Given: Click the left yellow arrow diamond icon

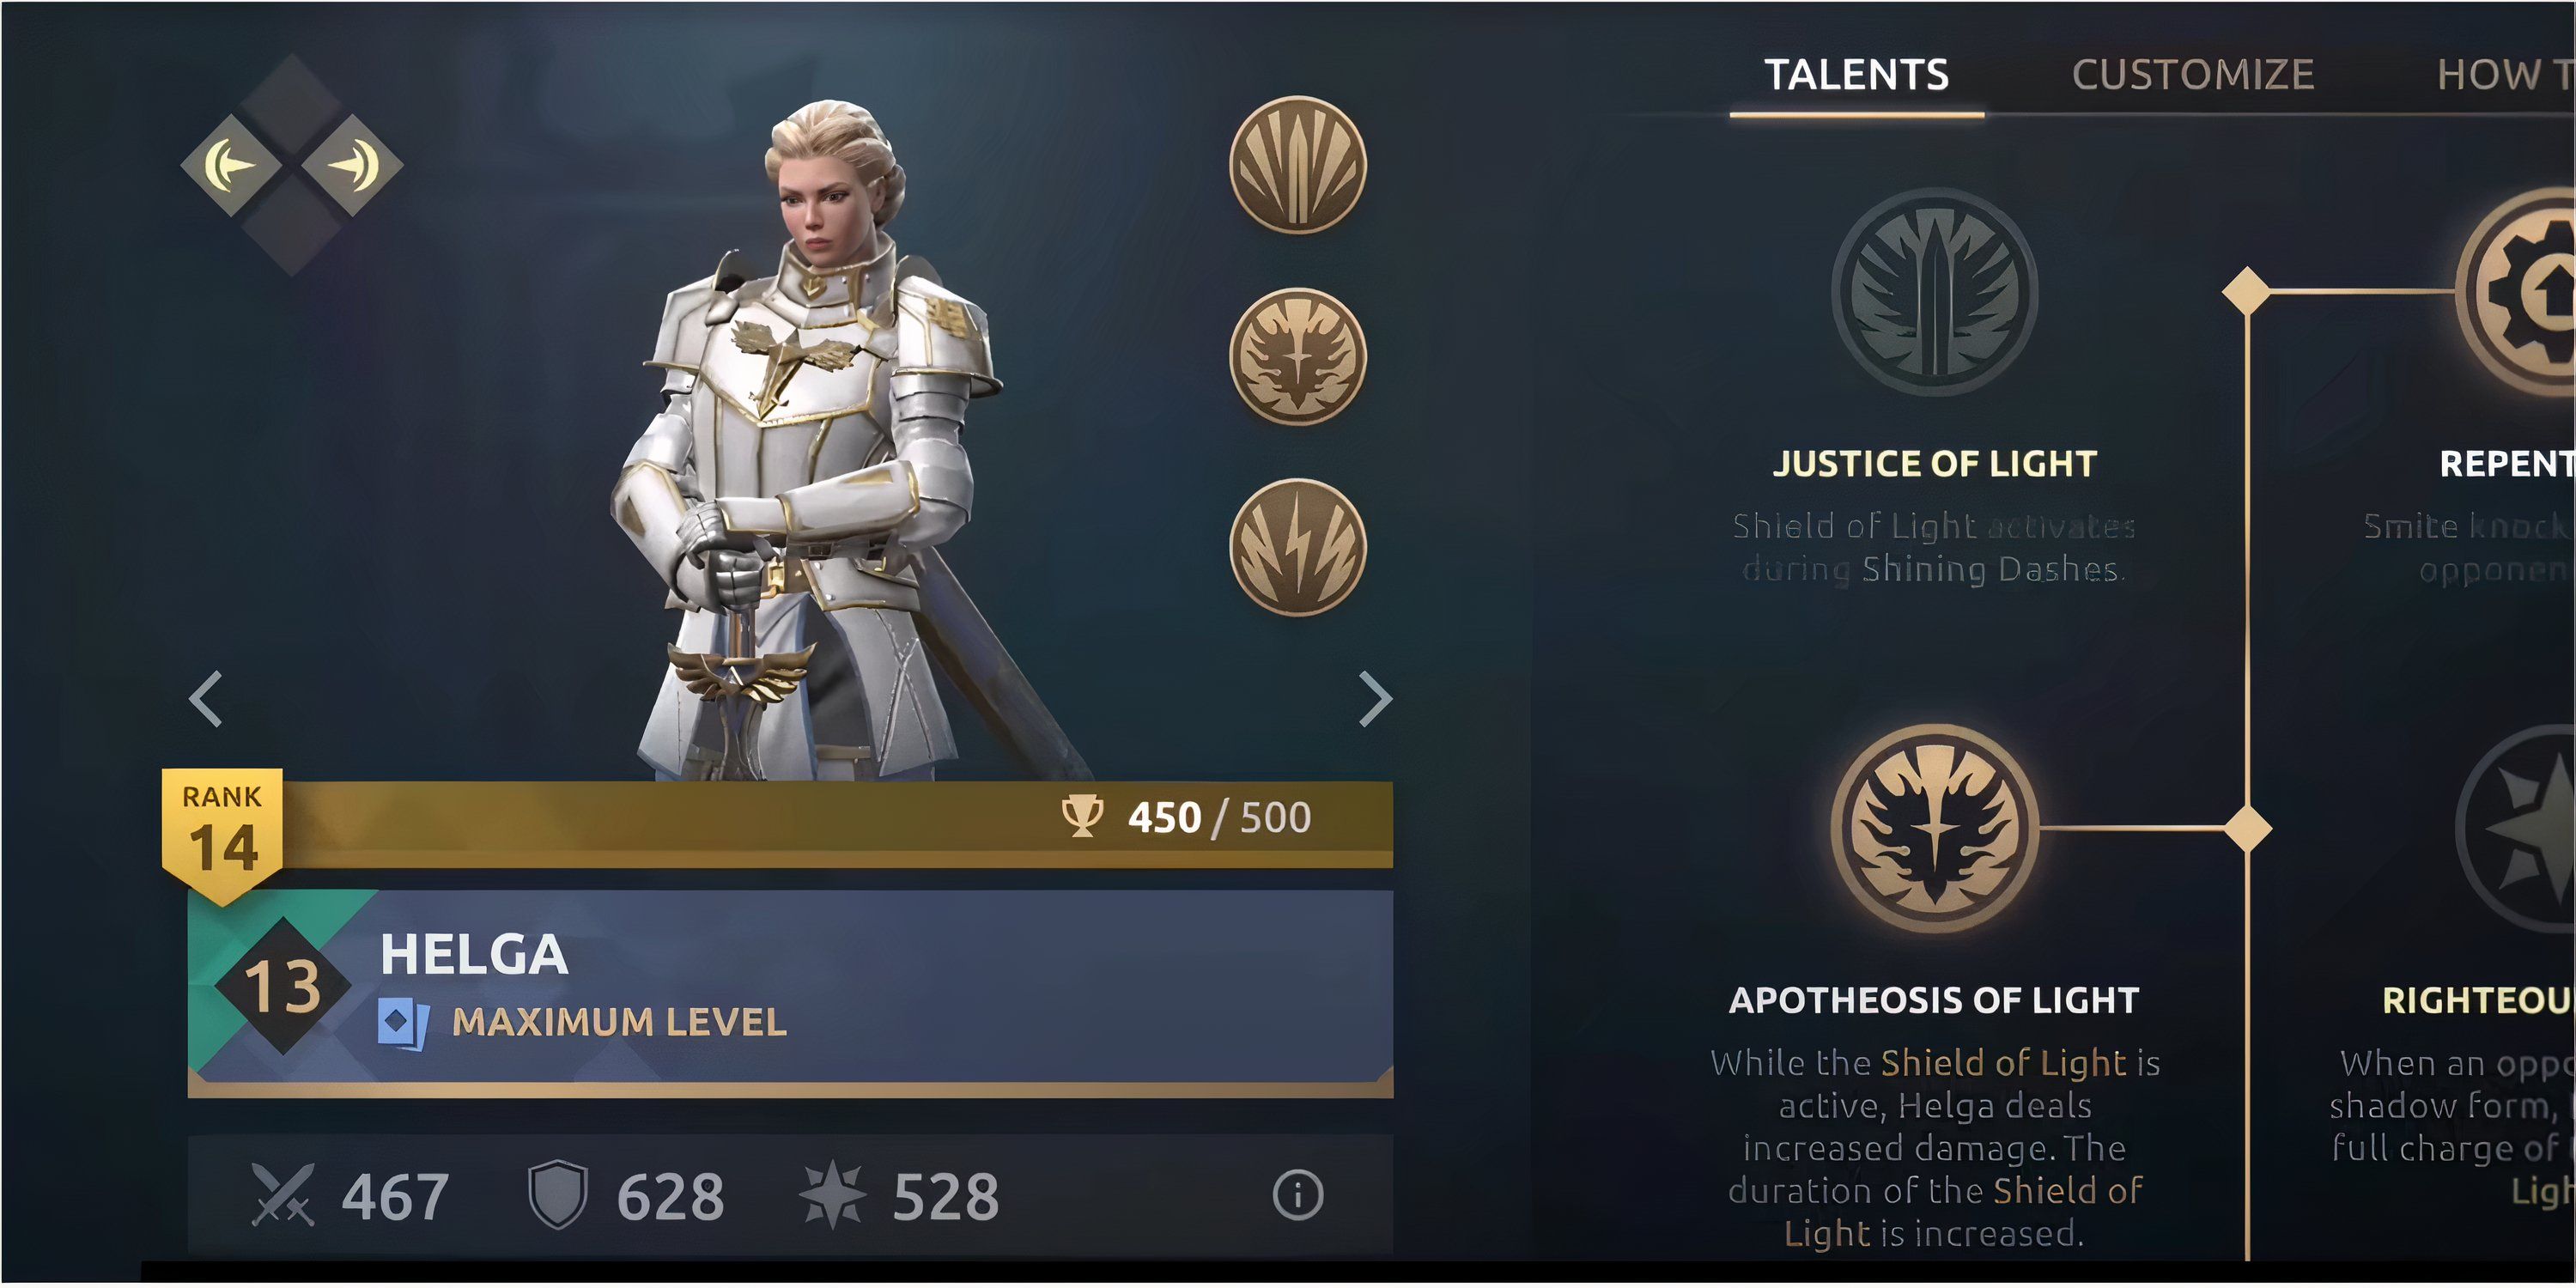Looking at the screenshot, I should tap(231, 165).
